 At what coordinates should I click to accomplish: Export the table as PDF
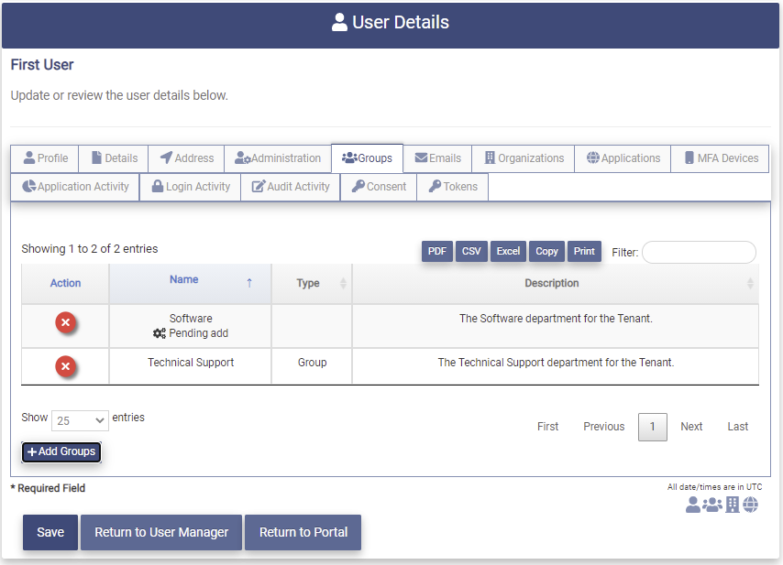pos(437,251)
